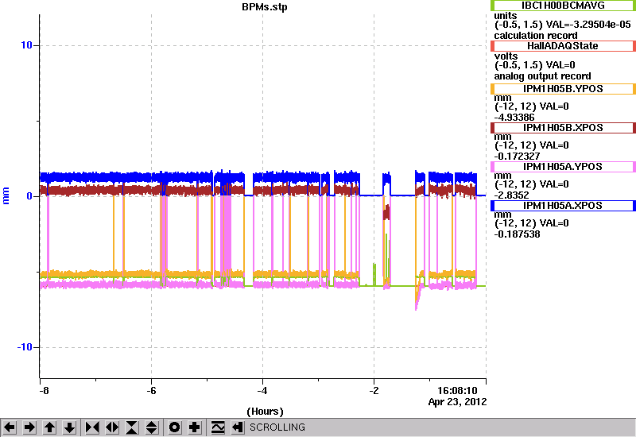The width and height of the screenshot is (636, 437).
Task: Click the SCROLLING status label
Action: tap(277, 427)
